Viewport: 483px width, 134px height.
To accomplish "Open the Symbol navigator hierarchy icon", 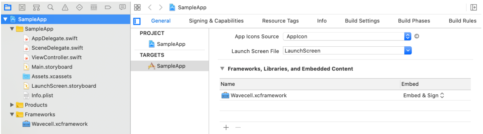I will tap(36, 7).
